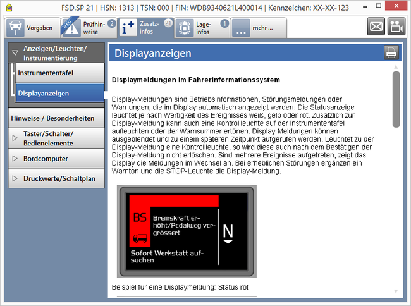The image size is (411, 306).
Task: Open the Lageinfos tab
Action: (x=202, y=28)
